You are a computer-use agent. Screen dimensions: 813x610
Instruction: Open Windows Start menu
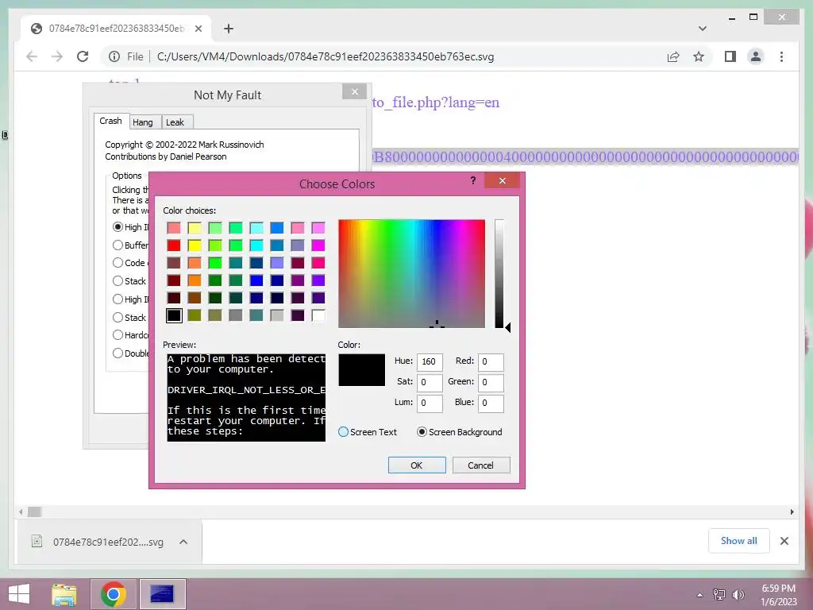(x=19, y=594)
